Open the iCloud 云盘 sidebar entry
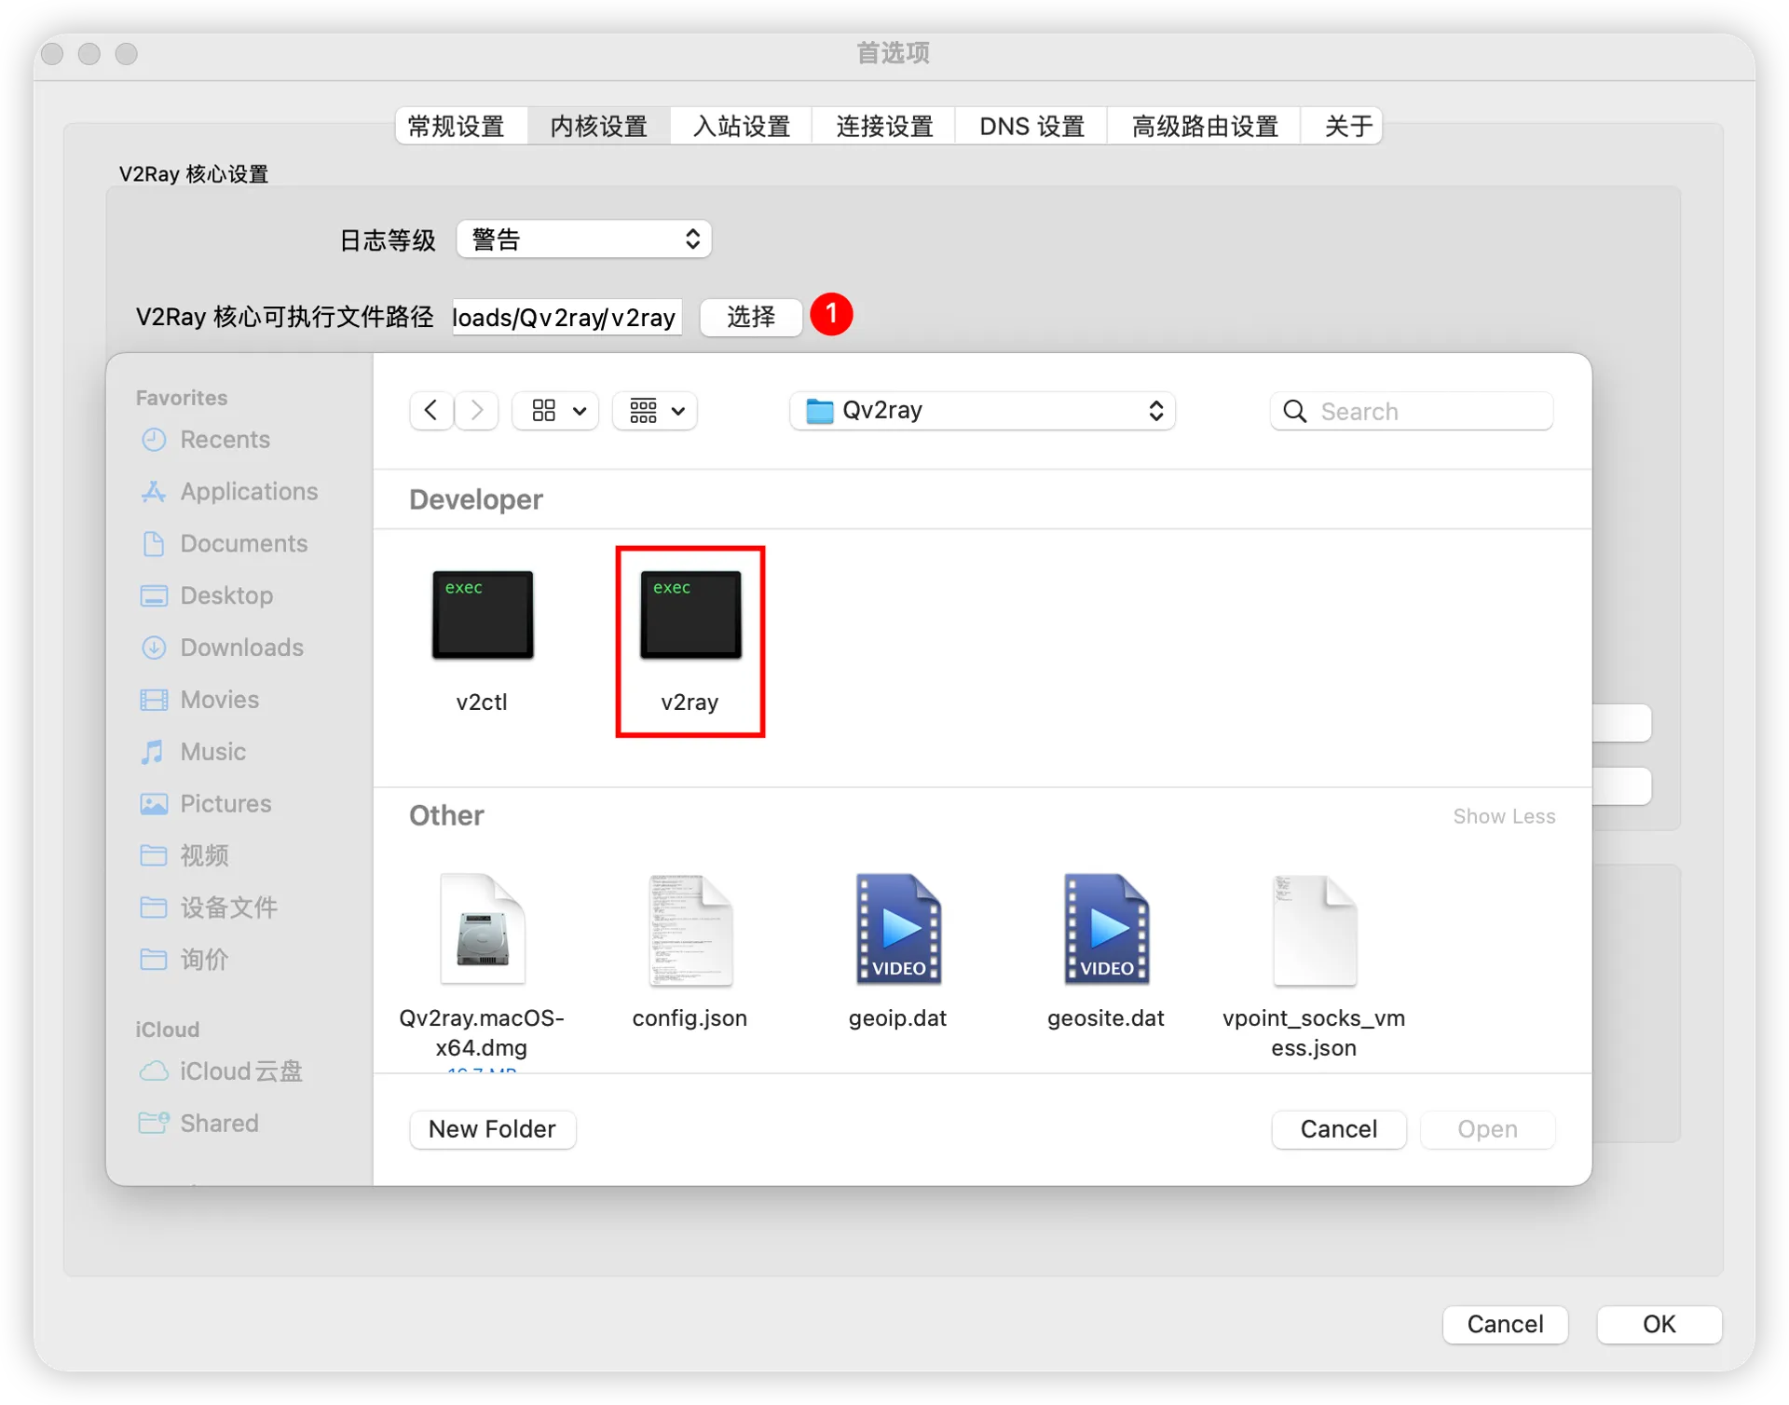This screenshot has height=1405, width=1789. click(x=239, y=1071)
